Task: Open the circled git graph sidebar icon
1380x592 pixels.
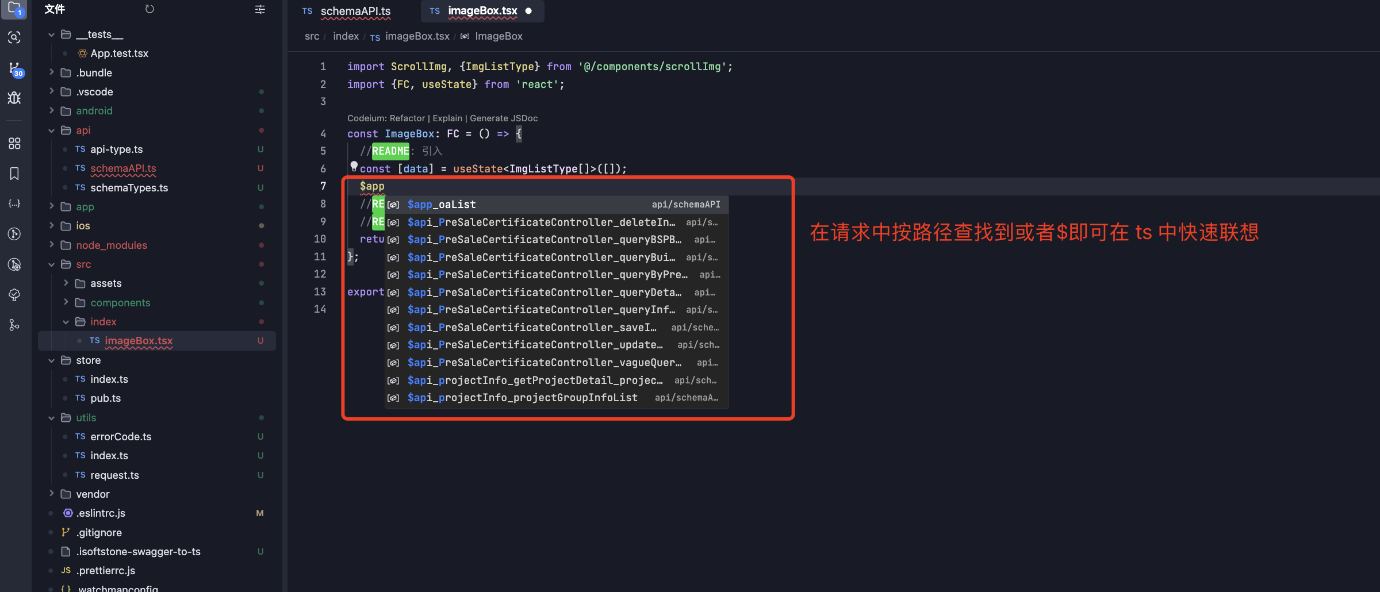Action: pos(14,234)
